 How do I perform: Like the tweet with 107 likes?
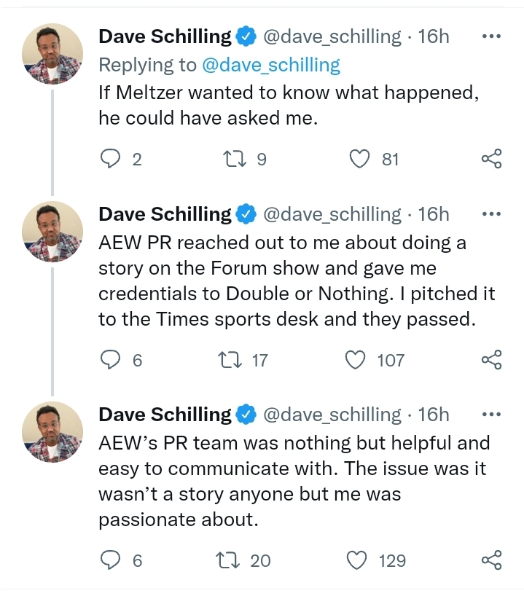coord(356,360)
